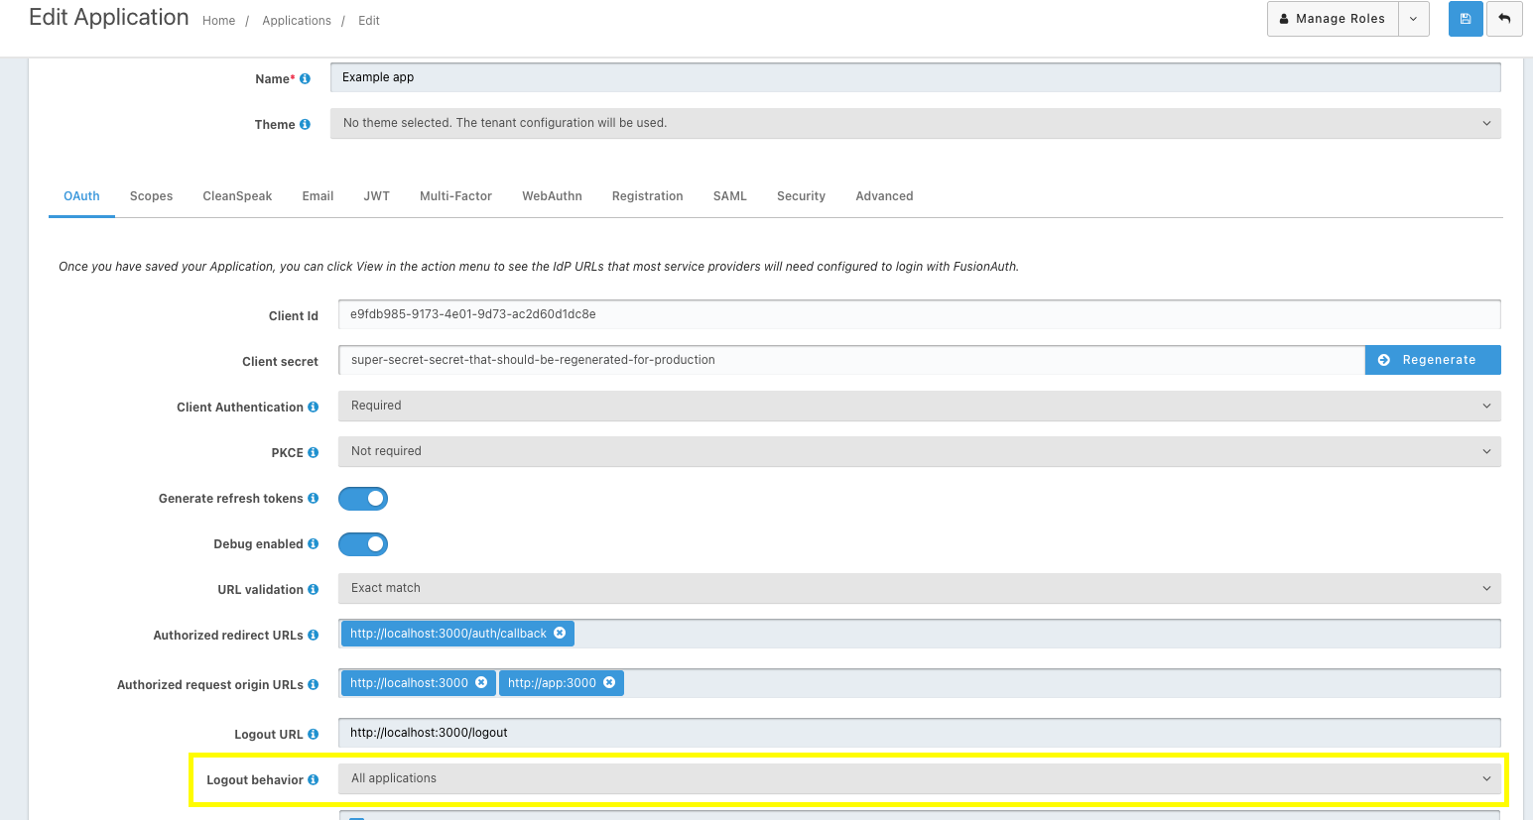Go to Applications breadcrumb link
The height and width of the screenshot is (820, 1533).
297,21
